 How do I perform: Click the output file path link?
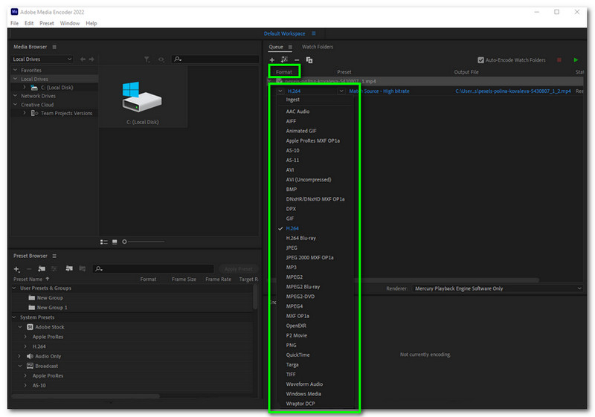click(513, 91)
